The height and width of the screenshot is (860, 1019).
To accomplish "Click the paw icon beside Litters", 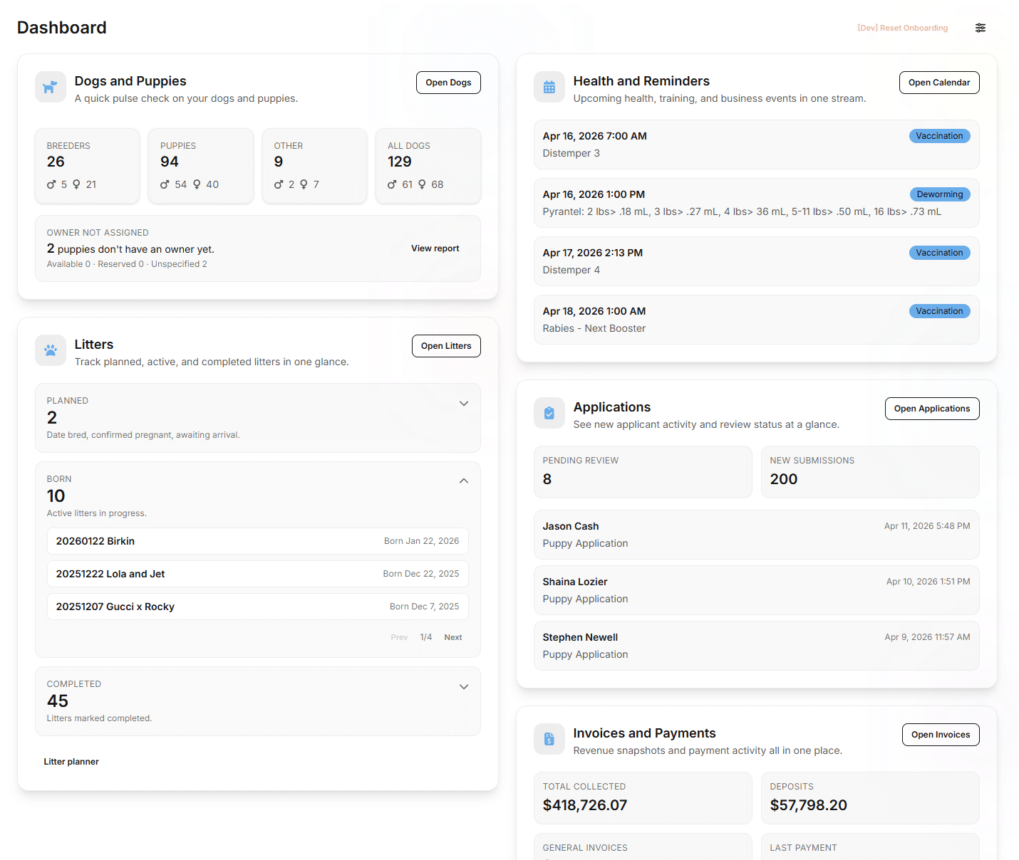I will pyautogui.click(x=50, y=351).
